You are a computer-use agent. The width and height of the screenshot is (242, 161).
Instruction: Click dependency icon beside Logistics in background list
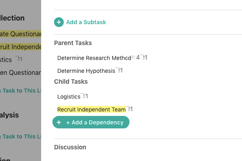19,59
